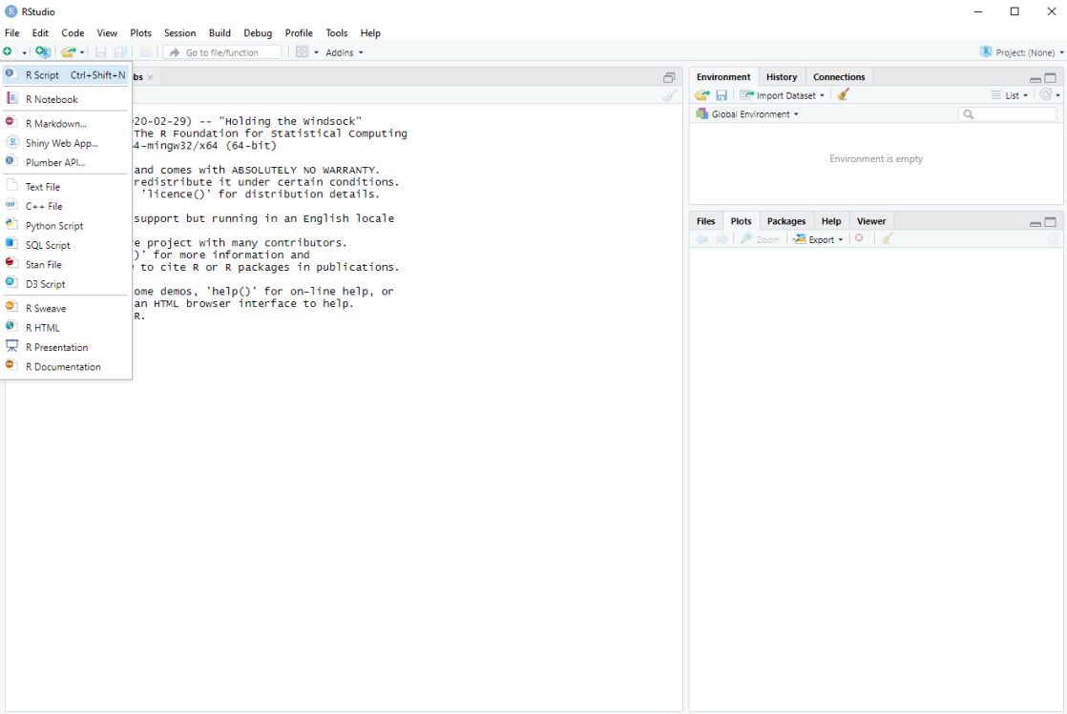The image size is (1067, 714).
Task: Open the Edit menu
Action: click(x=40, y=32)
